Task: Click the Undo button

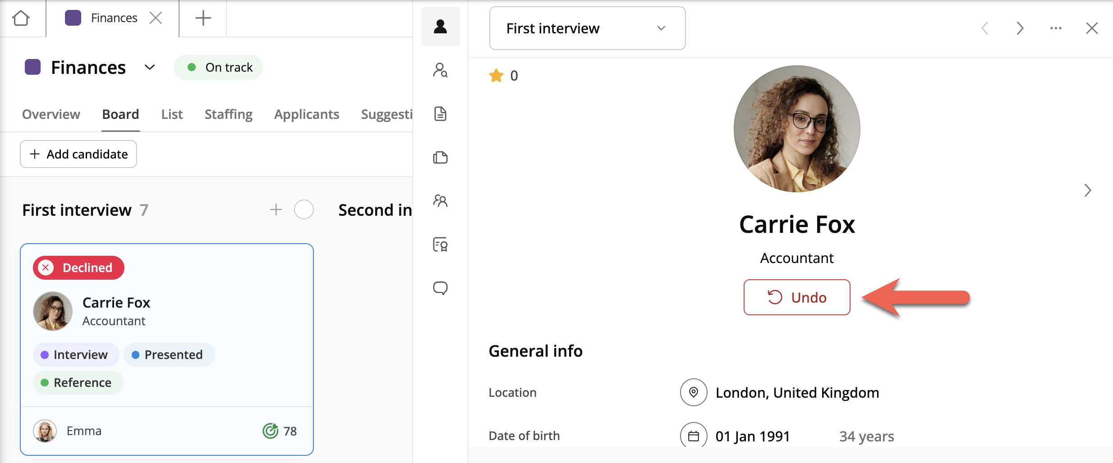Action: pos(796,297)
